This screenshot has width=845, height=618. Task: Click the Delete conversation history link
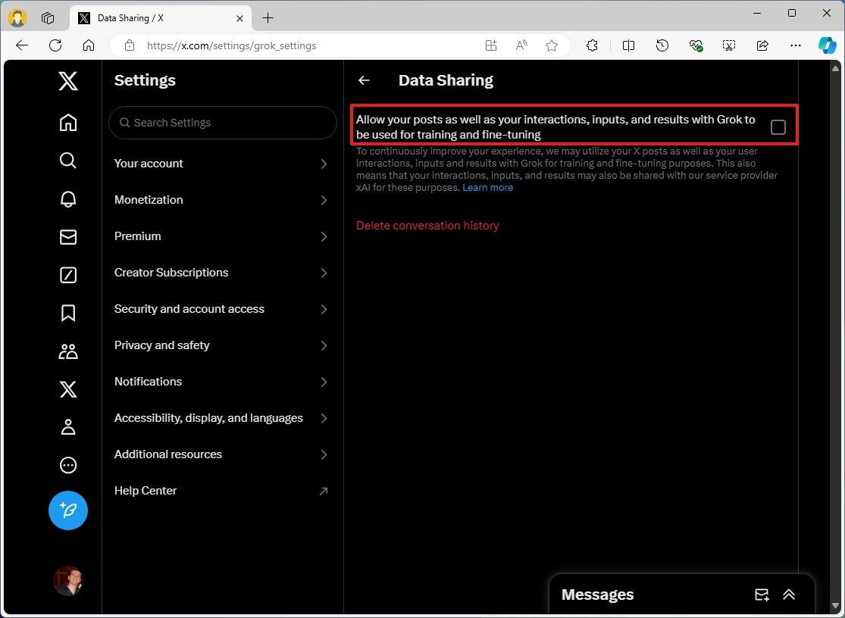pos(427,225)
